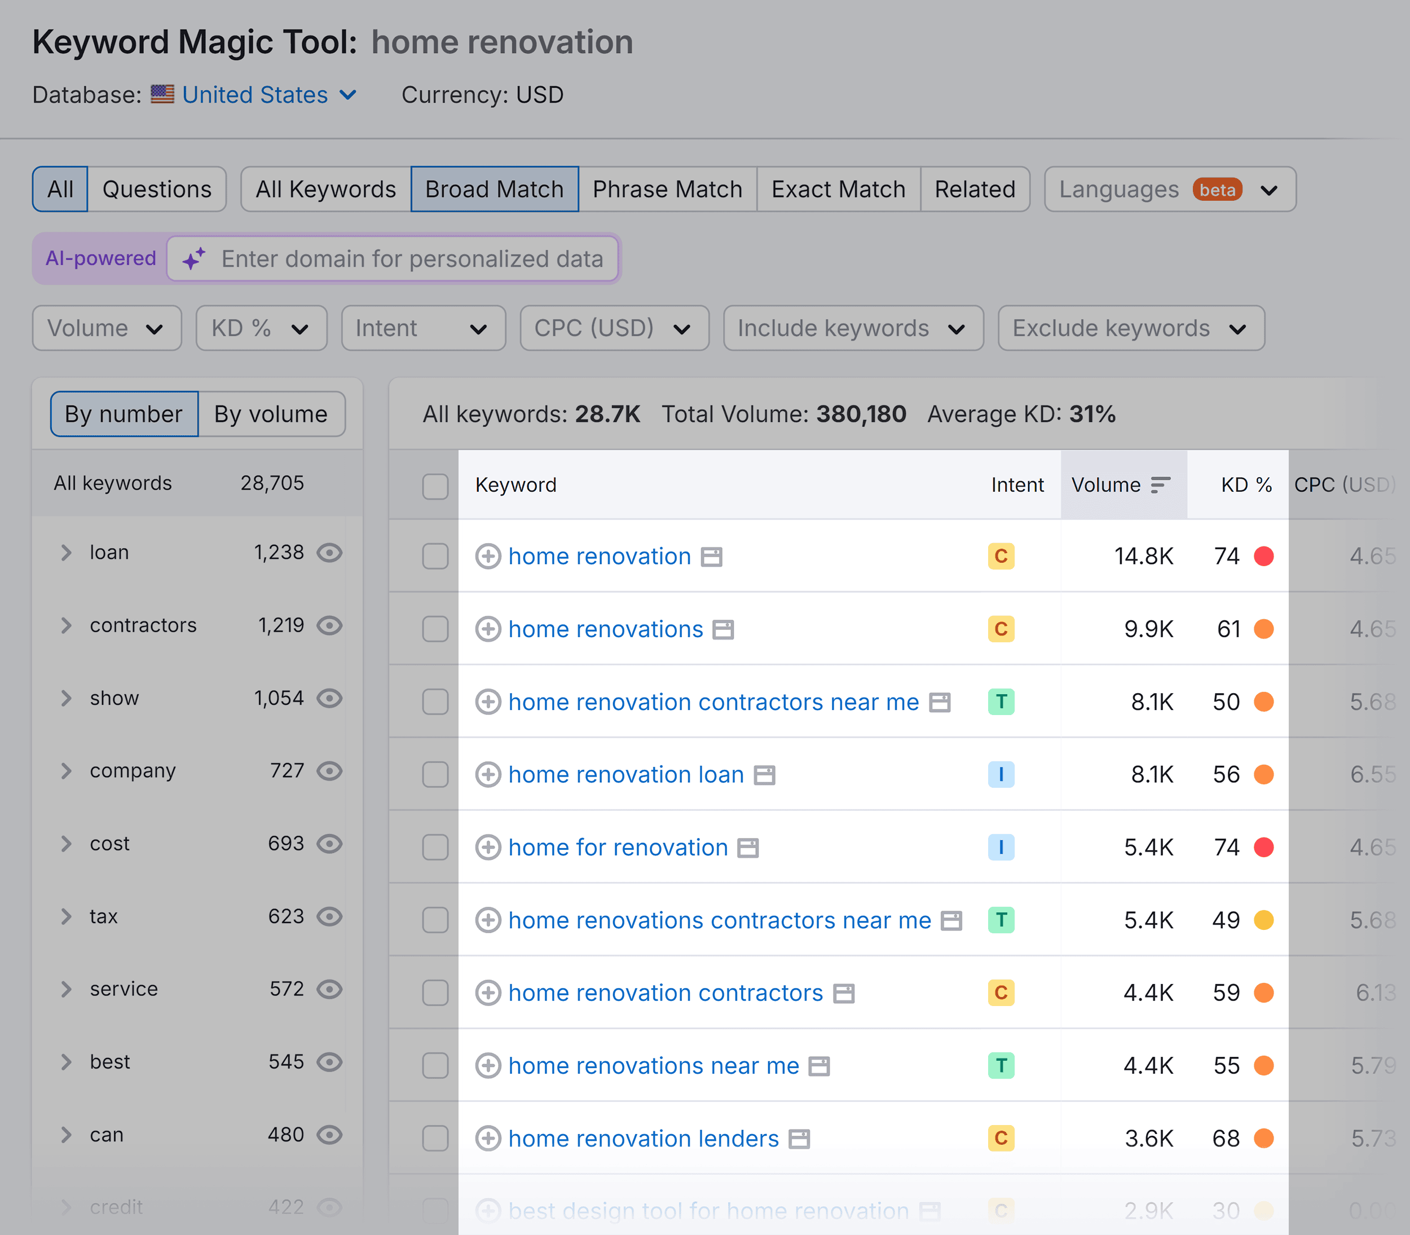
Task: Select the "By volume" sorting button
Action: (x=271, y=413)
